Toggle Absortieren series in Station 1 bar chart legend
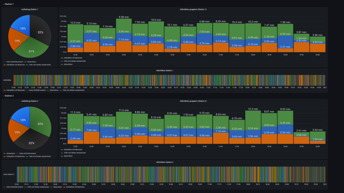344x193 pixels. (x=68, y=64)
